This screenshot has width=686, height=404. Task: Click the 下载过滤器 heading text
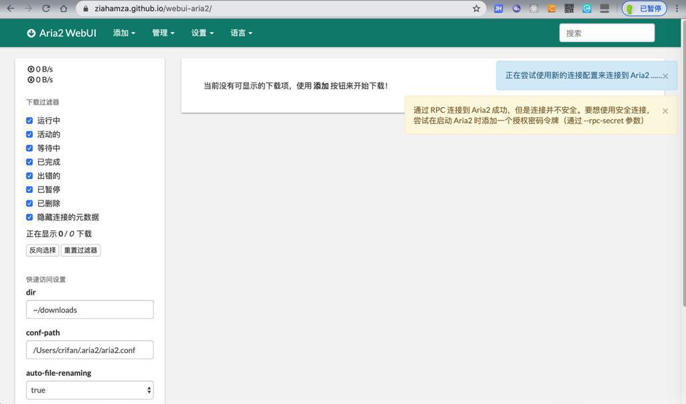coord(42,102)
